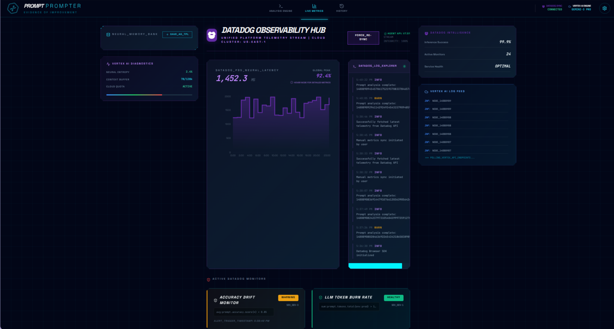Screen dimensions: 614x329
Task: Click the Vertex AI Engine cloud icon
Action: 569,6
